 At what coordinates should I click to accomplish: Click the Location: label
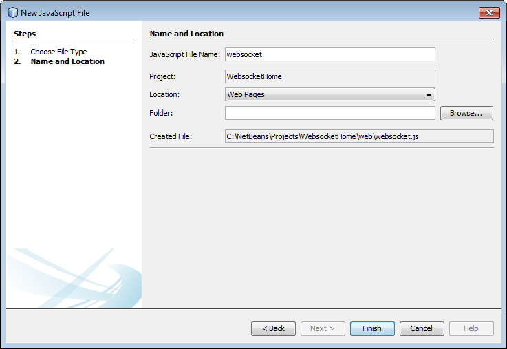(x=164, y=94)
